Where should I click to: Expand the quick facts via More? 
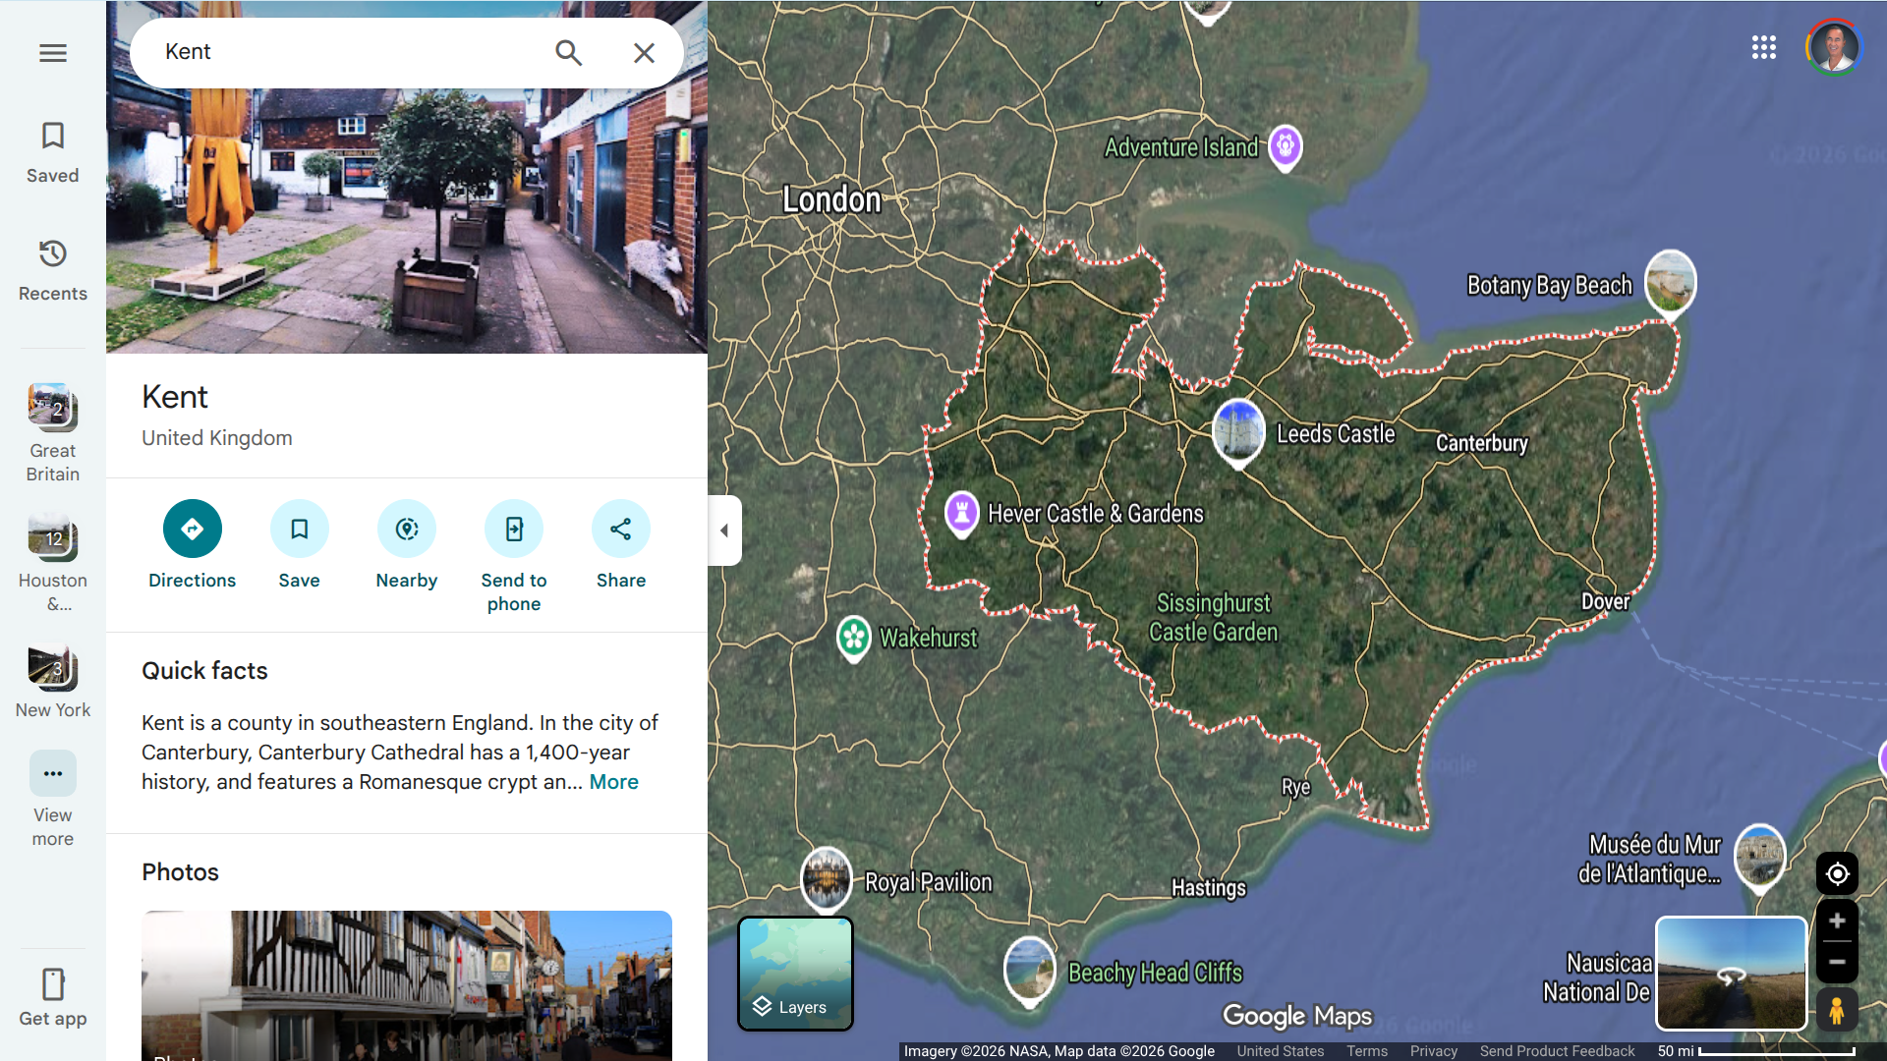pos(613,782)
